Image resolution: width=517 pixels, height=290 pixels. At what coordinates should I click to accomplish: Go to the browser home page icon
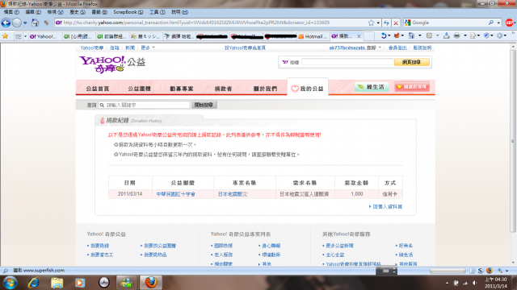click(x=36, y=23)
